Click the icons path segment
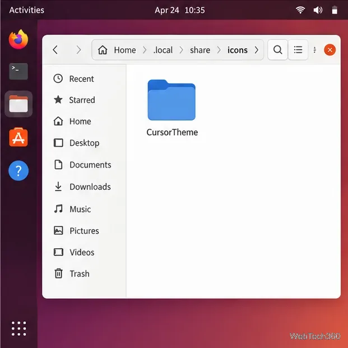The width and height of the screenshot is (348, 348). pos(237,50)
